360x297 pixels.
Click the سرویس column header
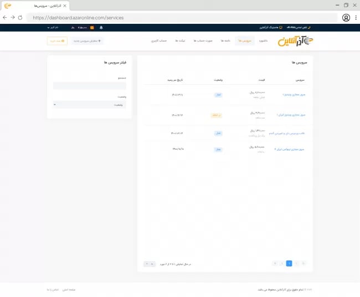coord(300,80)
